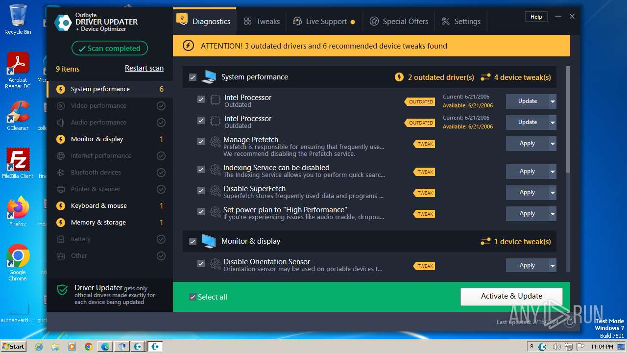Select Memory & storage category row
Viewport: 627px width, 353px height.
click(110, 223)
